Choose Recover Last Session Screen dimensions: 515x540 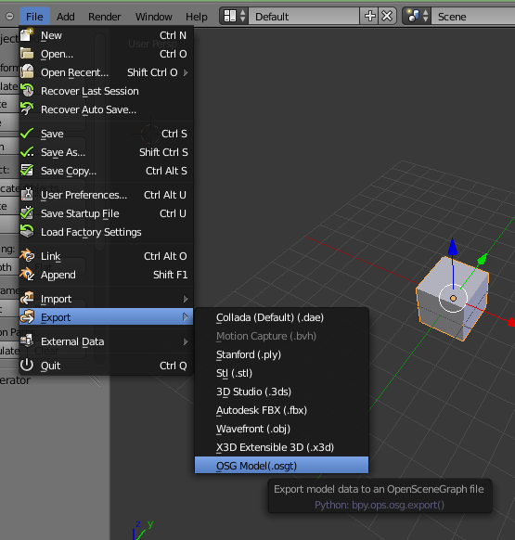click(x=106, y=91)
